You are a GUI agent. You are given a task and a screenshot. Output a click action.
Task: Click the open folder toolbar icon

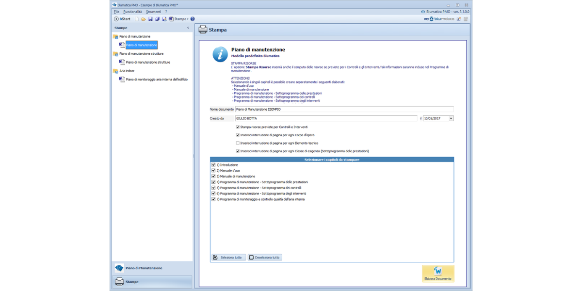pyautogui.click(x=144, y=19)
